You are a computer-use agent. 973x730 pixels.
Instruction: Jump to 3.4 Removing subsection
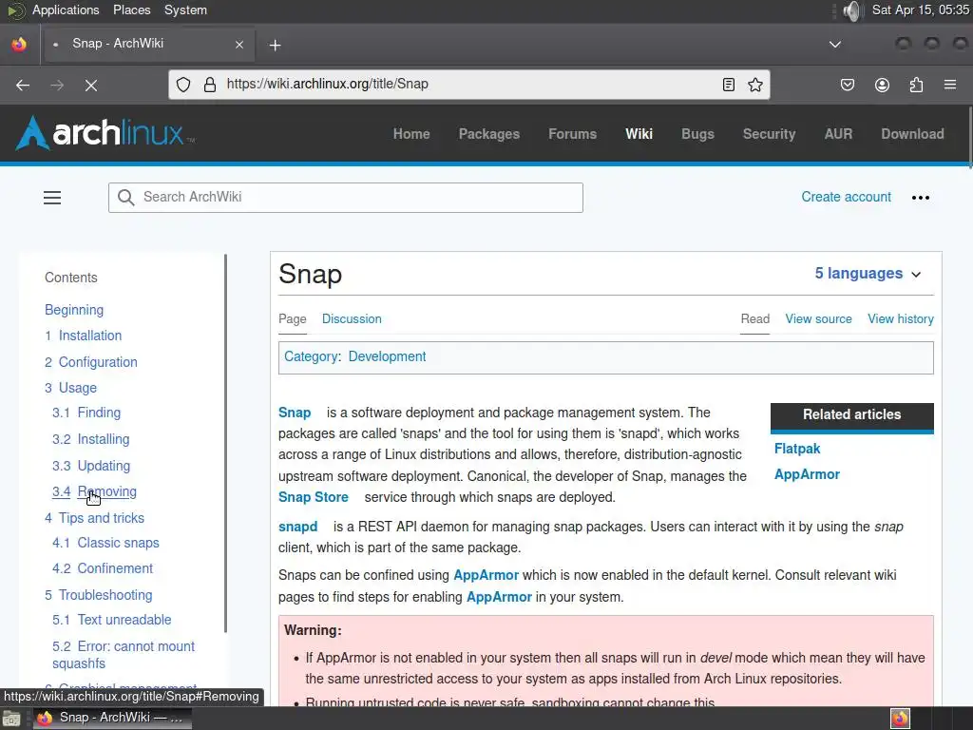(x=94, y=491)
